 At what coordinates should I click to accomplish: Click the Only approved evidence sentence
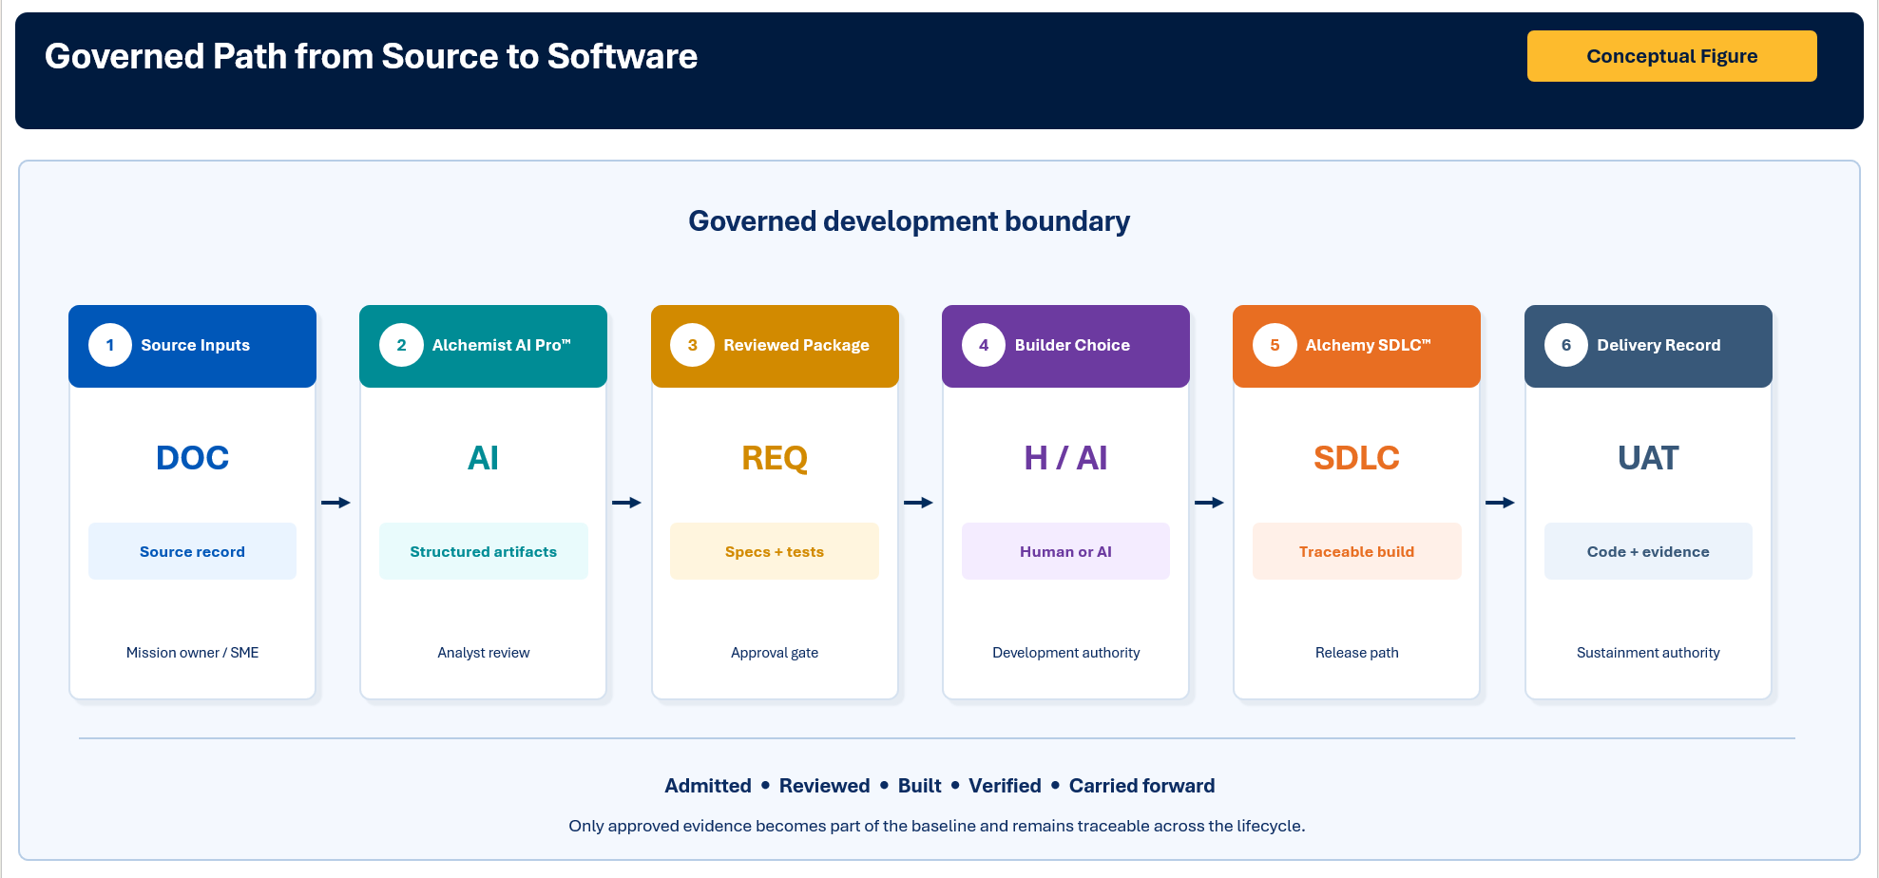[x=936, y=826]
